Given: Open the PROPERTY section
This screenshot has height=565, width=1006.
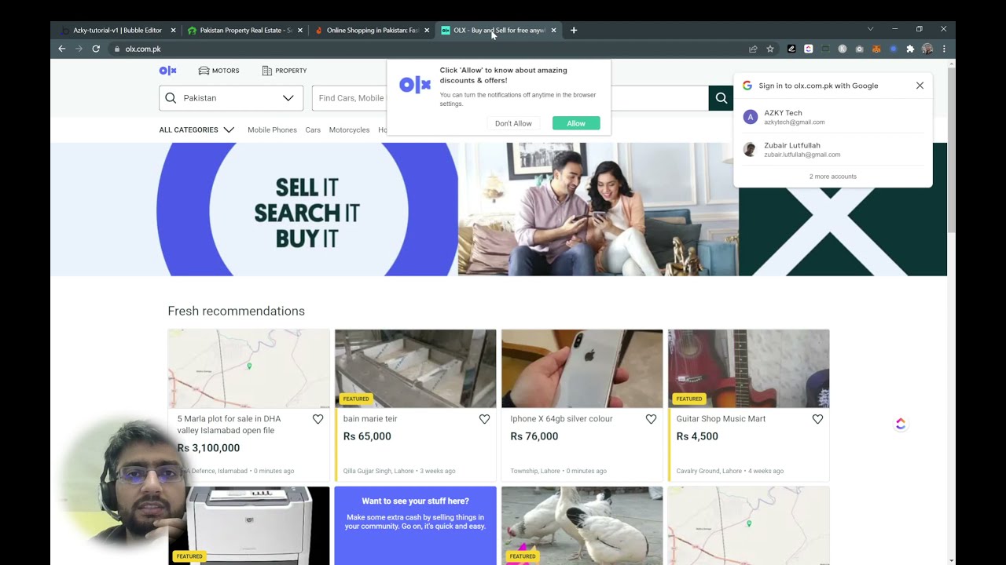Looking at the screenshot, I should point(284,71).
